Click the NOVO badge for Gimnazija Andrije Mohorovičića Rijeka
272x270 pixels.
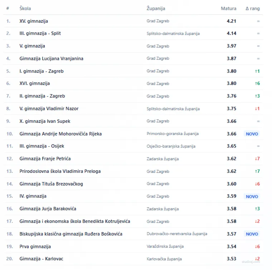[252, 134]
